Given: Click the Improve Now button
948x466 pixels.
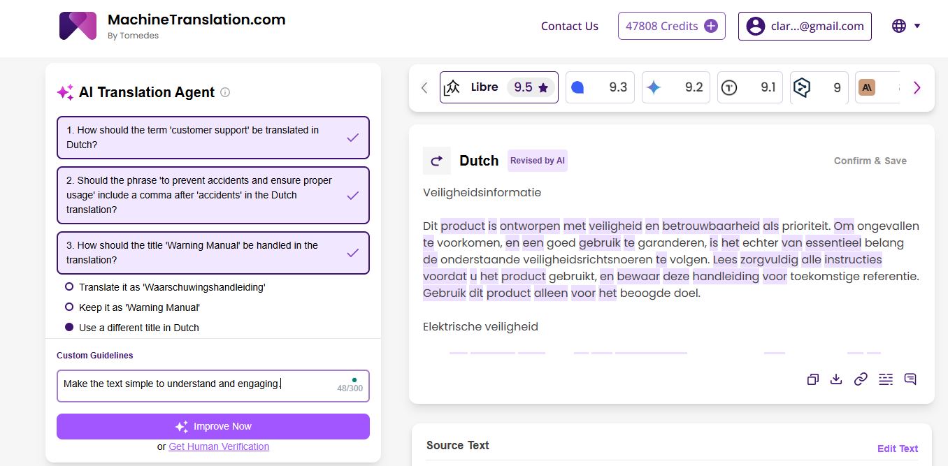Looking at the screenshot, I should click(213, 426).
